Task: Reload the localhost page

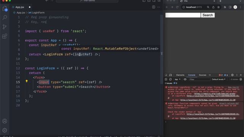Action: click(177, 7)
